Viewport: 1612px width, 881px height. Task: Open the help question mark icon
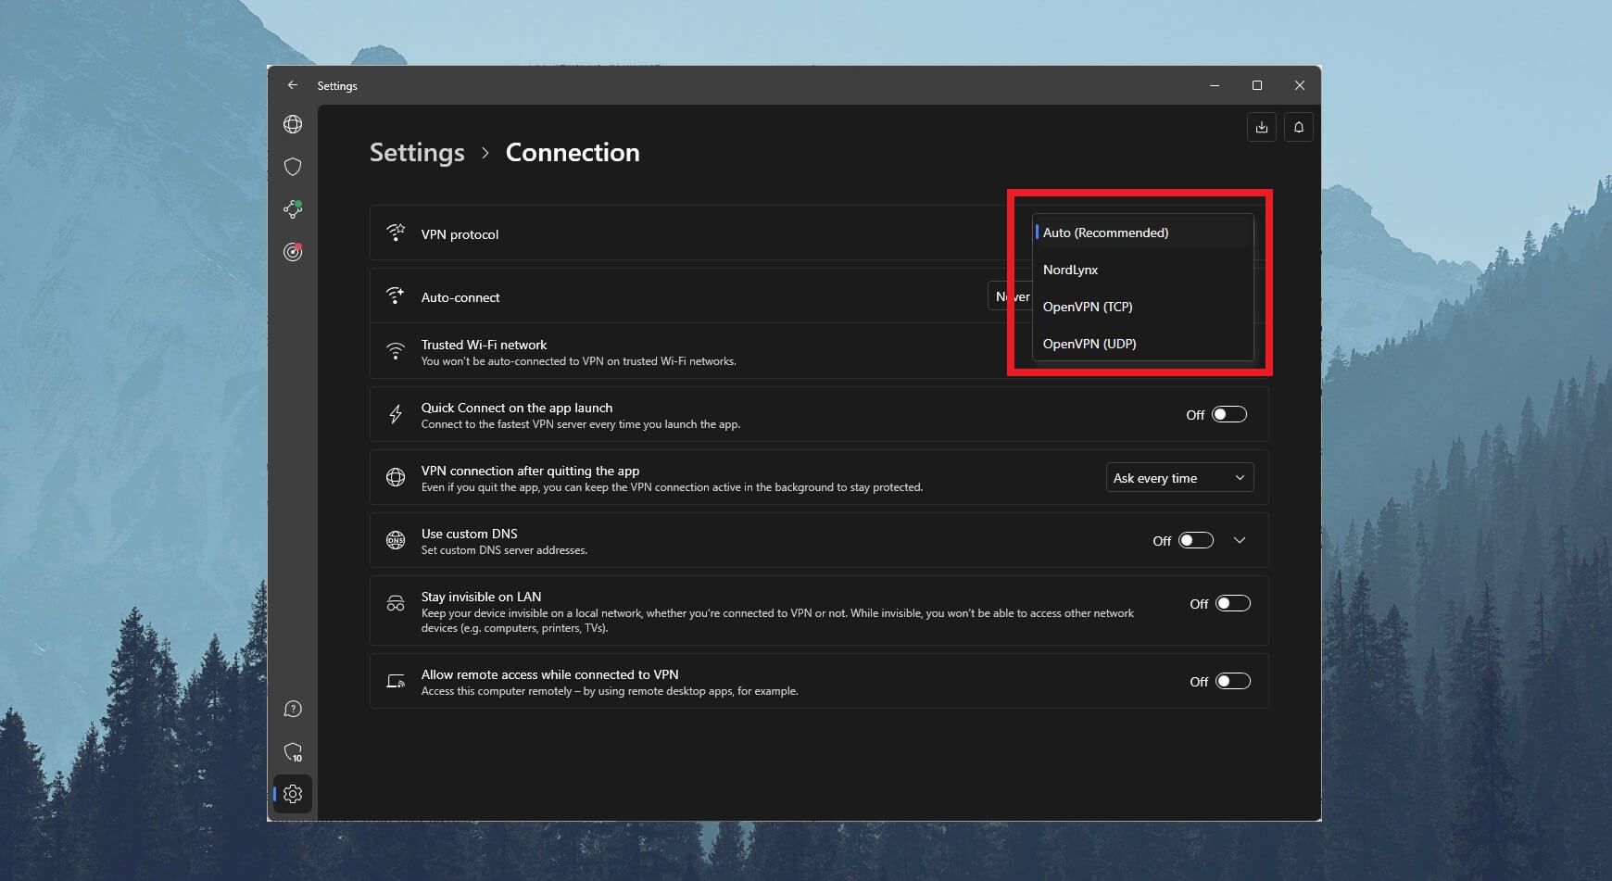pyautogui.click(x=293, y=710)
